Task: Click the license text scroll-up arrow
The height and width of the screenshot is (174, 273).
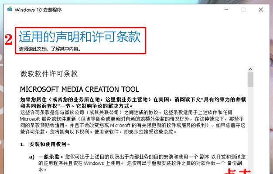Action: 250,69
